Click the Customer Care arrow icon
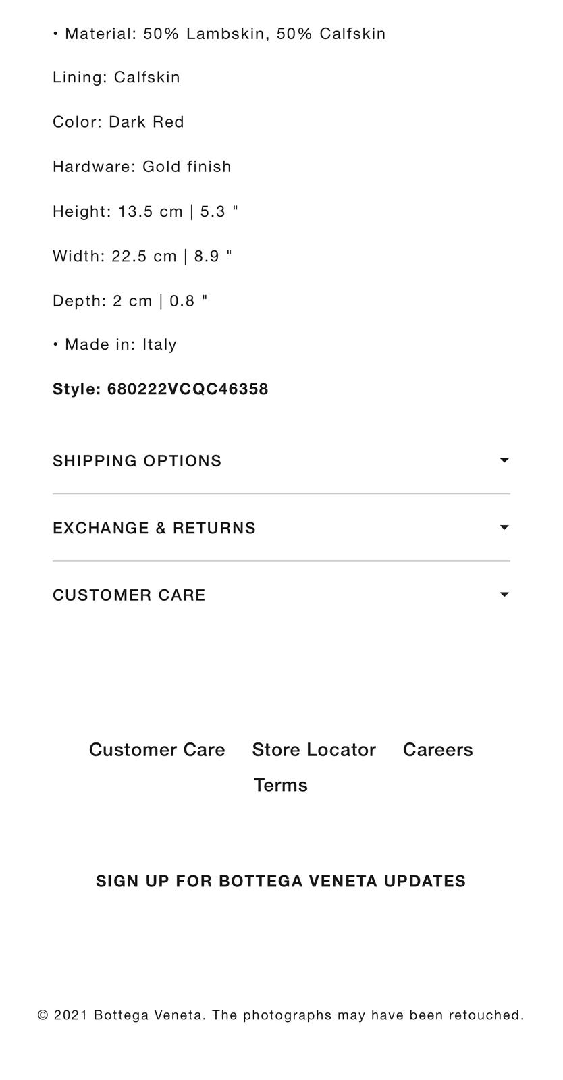 pos(504,595)
